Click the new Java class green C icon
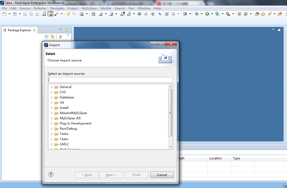 click(246, 14)
